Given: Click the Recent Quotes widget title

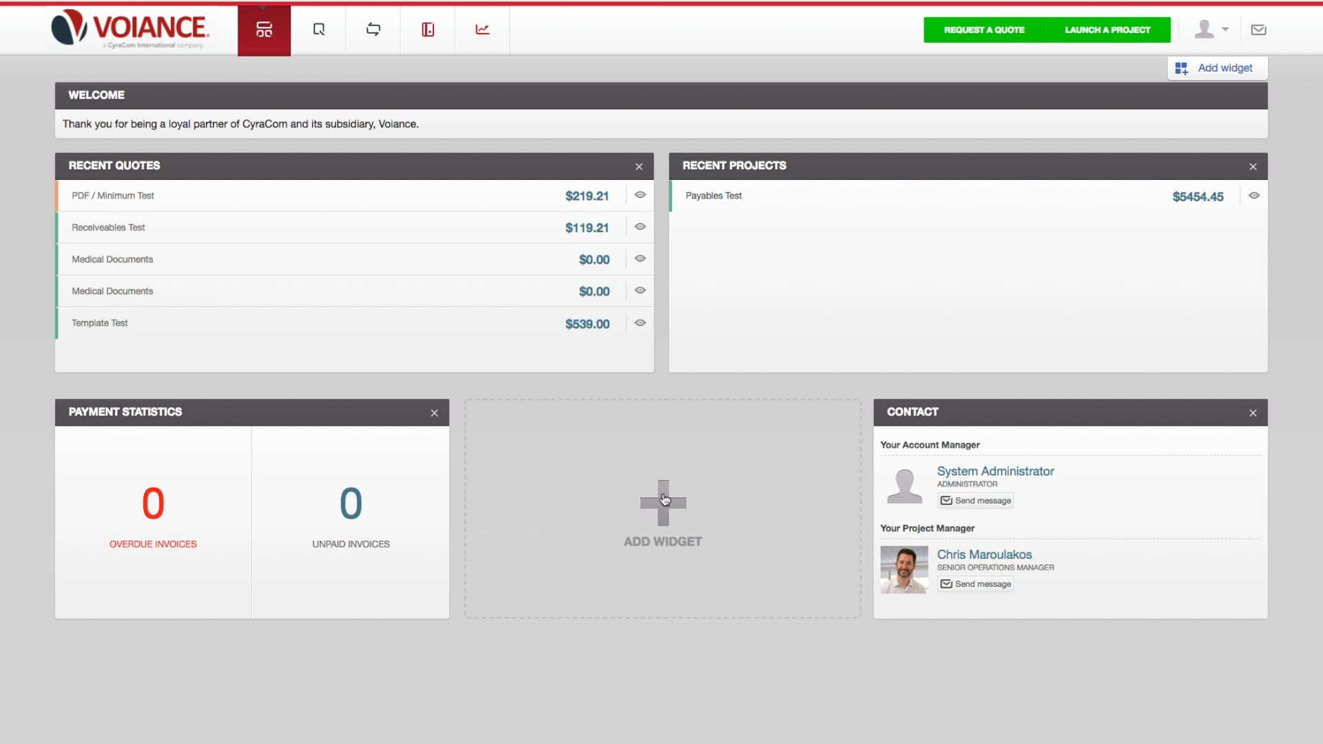Looking at the screenshot, I should click(x=114, y=166).
